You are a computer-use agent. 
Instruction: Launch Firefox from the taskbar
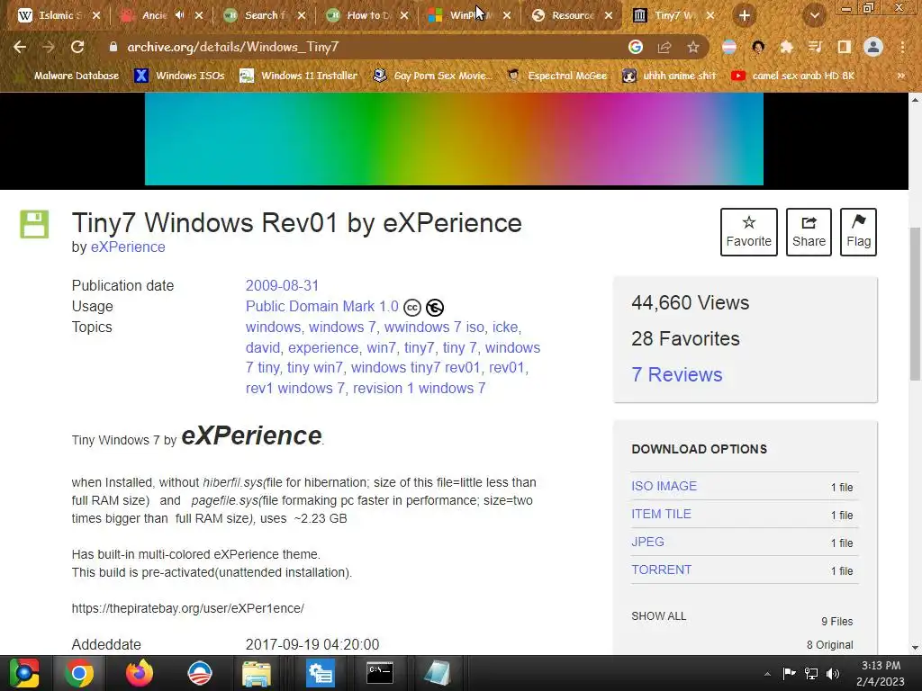coord(140,673)
